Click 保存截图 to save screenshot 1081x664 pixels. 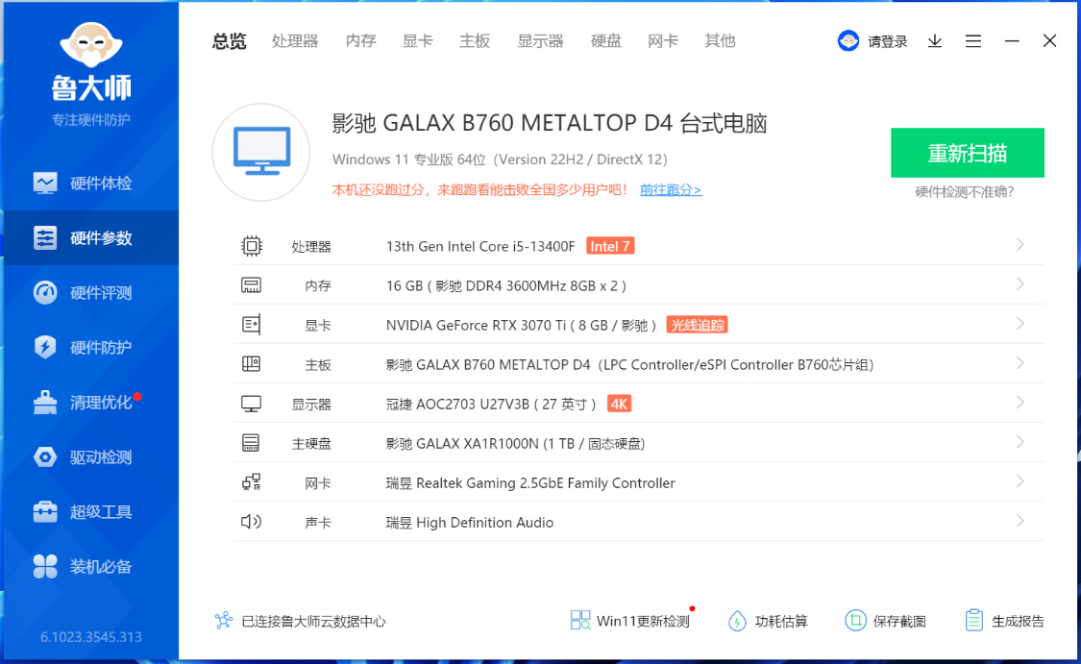click(885, 621)
